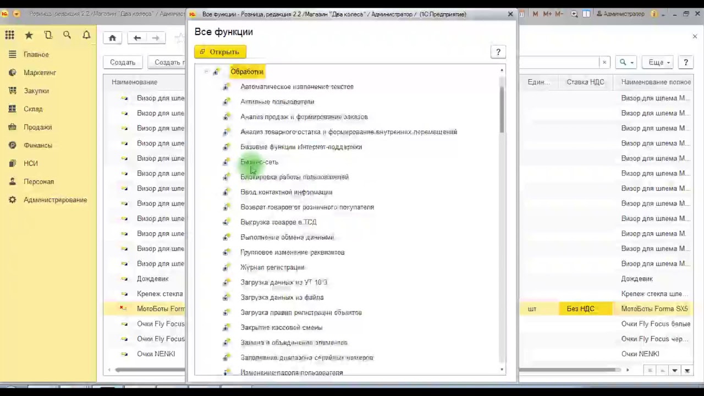Click the vertical scrollbar thumb in dialog

pyautogui.click(x=502, y=110)
